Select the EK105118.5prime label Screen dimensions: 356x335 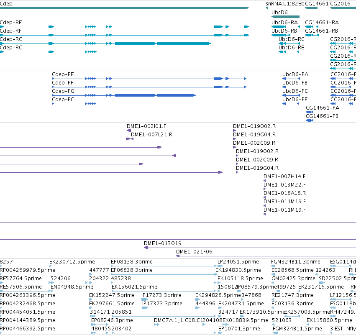coord(240,279)
